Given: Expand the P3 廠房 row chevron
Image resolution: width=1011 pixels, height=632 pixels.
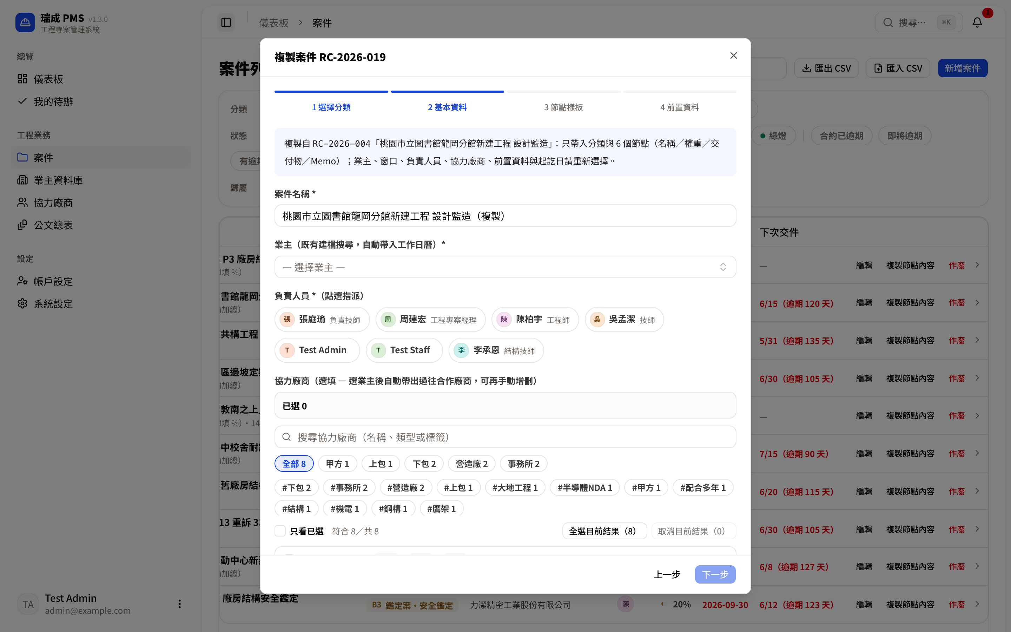Looking at the screenshot, I should point(977,265).
